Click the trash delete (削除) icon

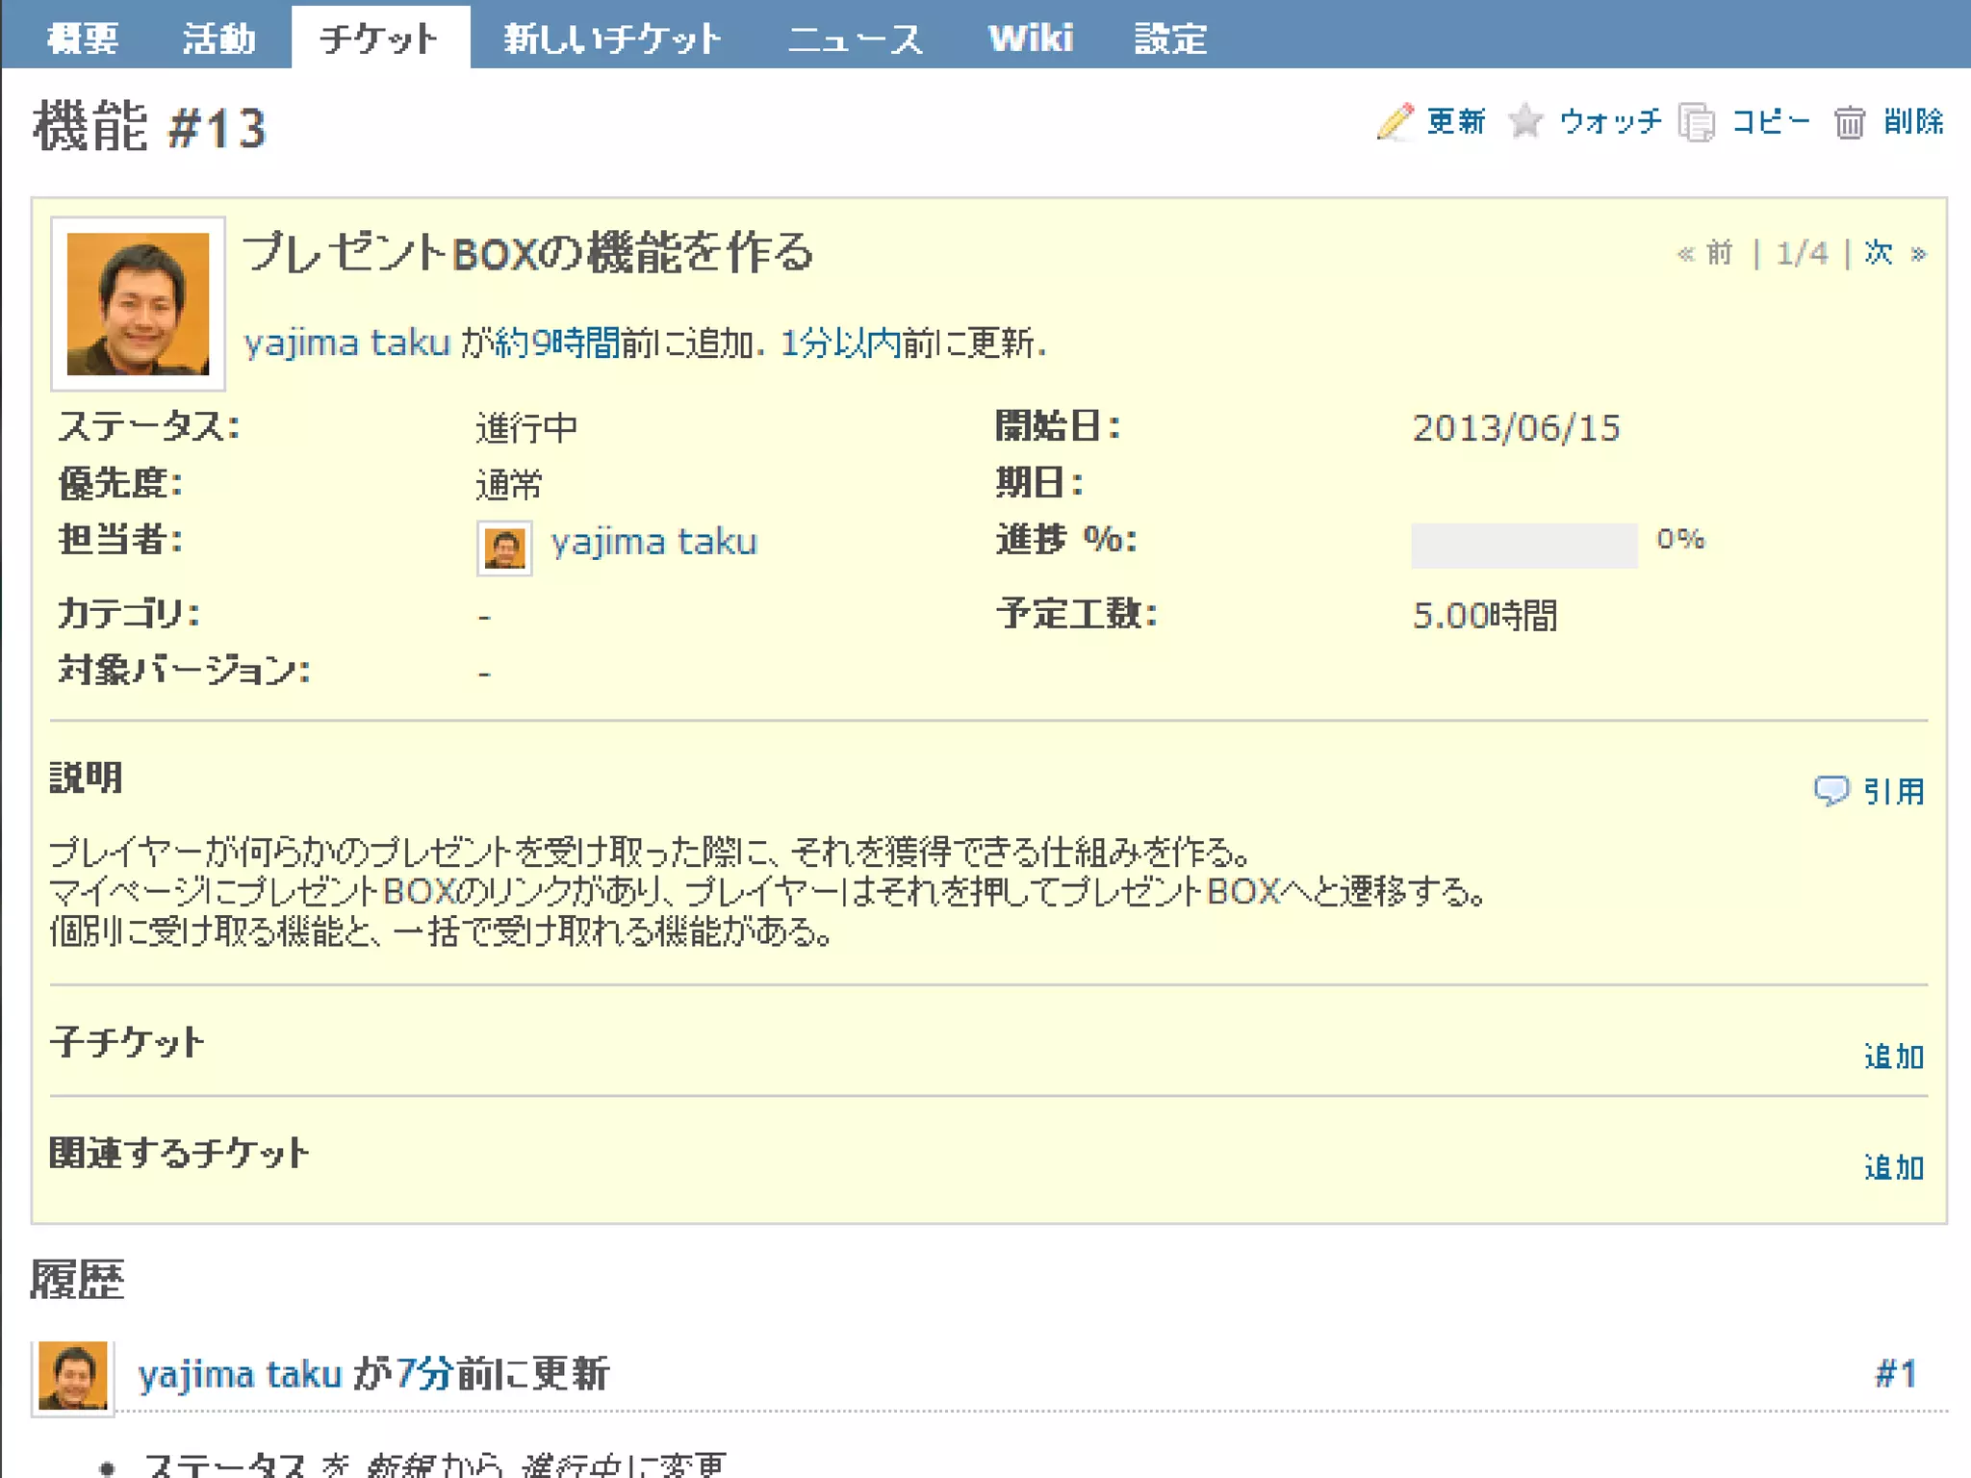click(1849, 122)
